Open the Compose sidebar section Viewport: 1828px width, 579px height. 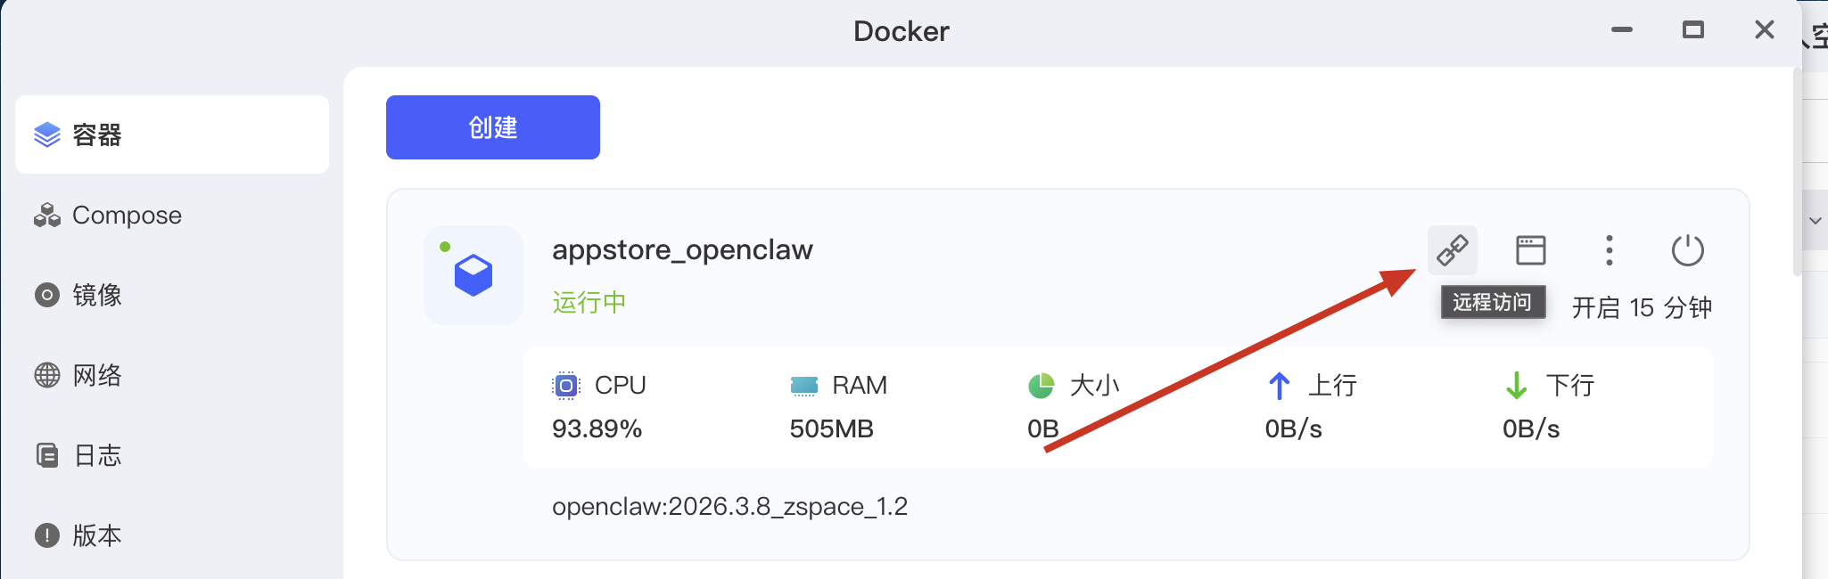click(x=127, y=216)
